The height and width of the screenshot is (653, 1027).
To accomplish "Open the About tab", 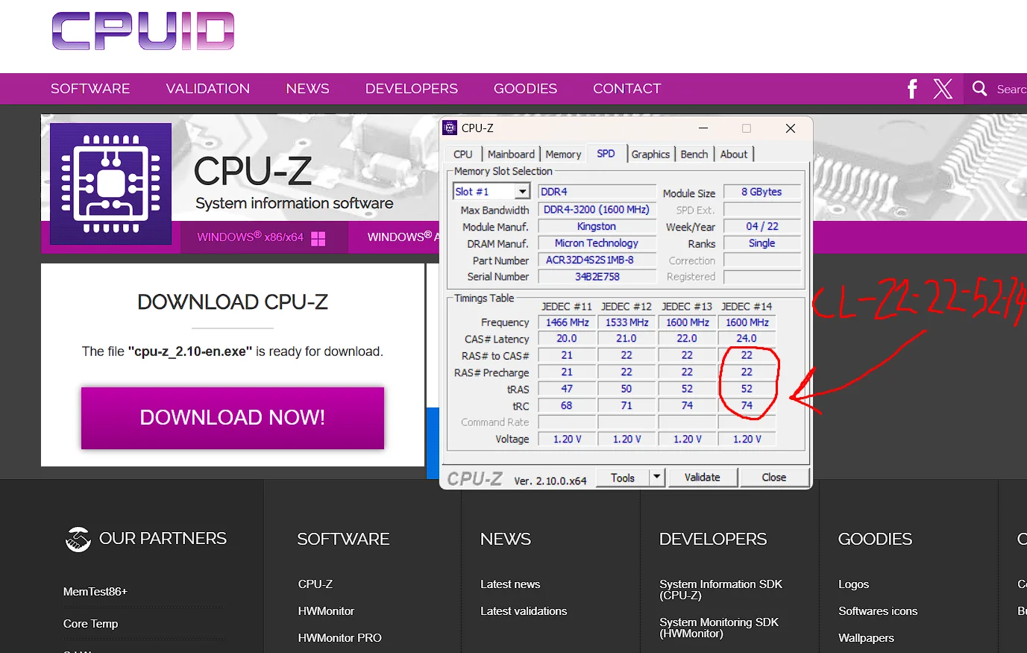I will click(x=734, y=154).
